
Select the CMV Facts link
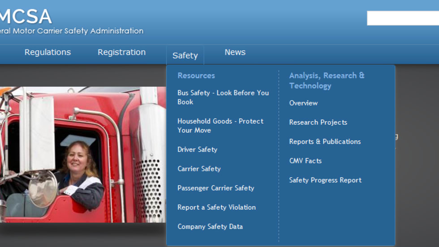click(305, 161)
